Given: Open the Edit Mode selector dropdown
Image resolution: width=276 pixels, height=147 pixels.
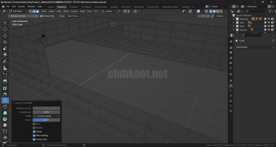Looking at the screenshot, I should click(18, 11).
